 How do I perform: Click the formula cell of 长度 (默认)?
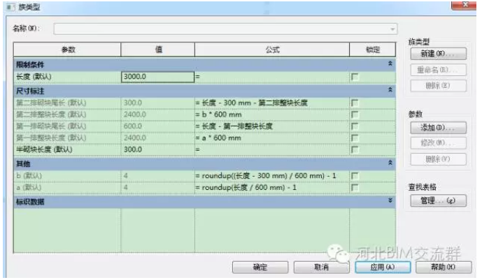pos(272,77)
